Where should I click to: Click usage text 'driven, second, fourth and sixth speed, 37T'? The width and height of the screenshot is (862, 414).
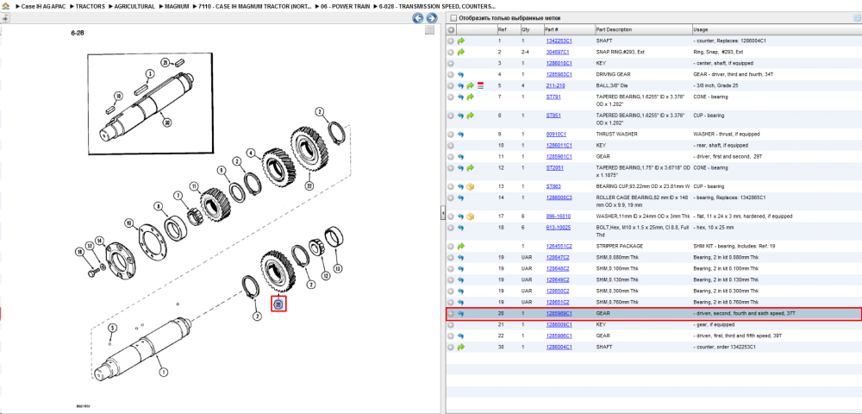(x=746, y=313)
